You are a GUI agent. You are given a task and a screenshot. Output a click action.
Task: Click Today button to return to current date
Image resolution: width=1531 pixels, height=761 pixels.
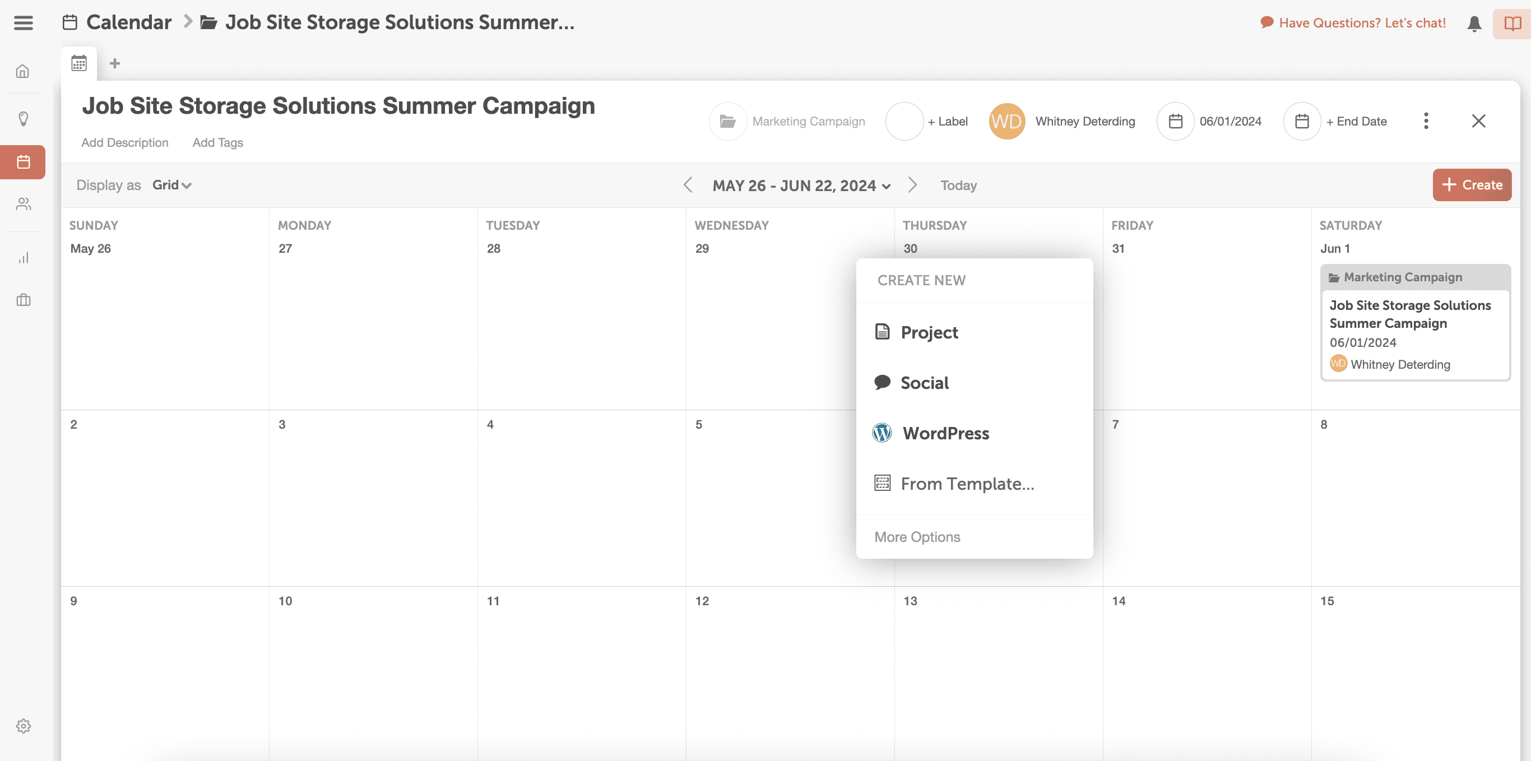click(959, 184)
